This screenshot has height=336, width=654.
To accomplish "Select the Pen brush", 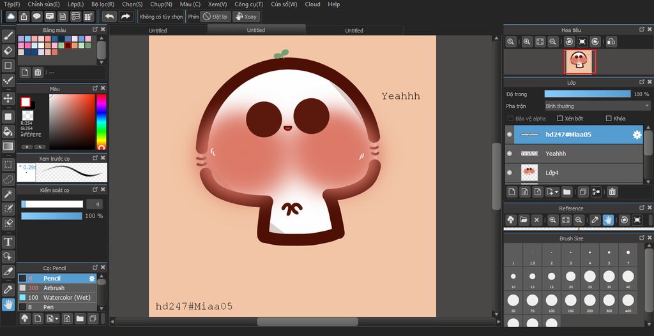I will 57,307.
